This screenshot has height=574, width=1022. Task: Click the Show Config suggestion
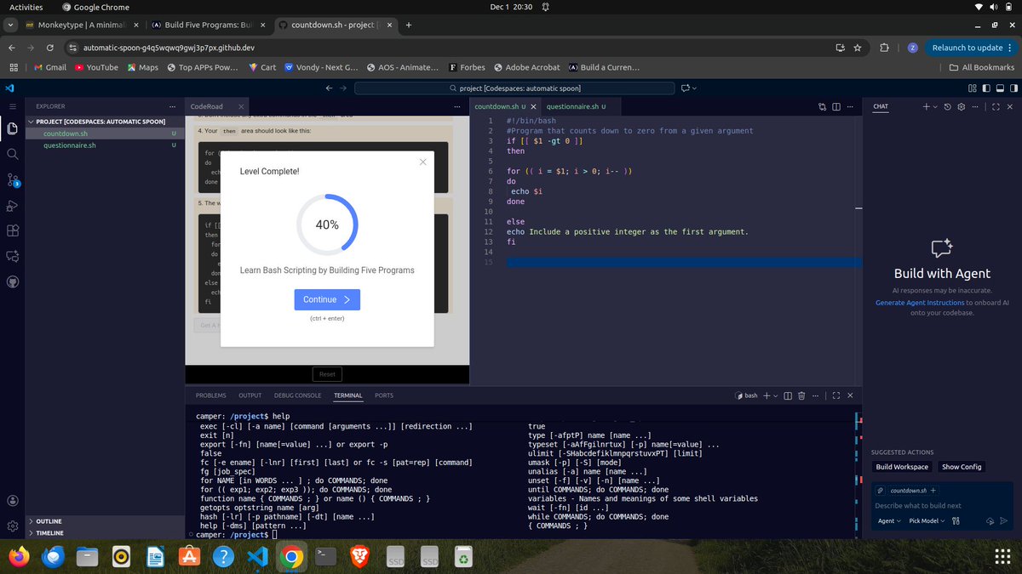pyautogui.click(x=962, y=467)
